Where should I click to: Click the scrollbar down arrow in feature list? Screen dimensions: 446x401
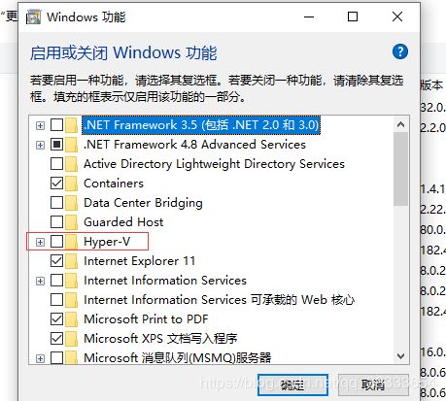(x=401, y=356)
